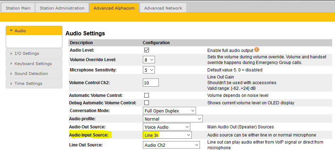Select the Advanced Alphacom tab
This screenshot has height=151, width=335.
pyautogui.click(x=114, y=8)
